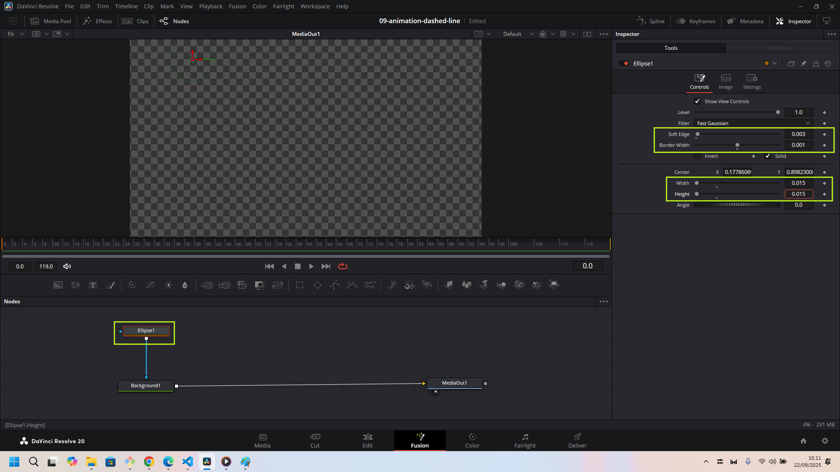Uncheck the Solid checkbox
The width and height of the screenshot is (840, 472).
768,156
